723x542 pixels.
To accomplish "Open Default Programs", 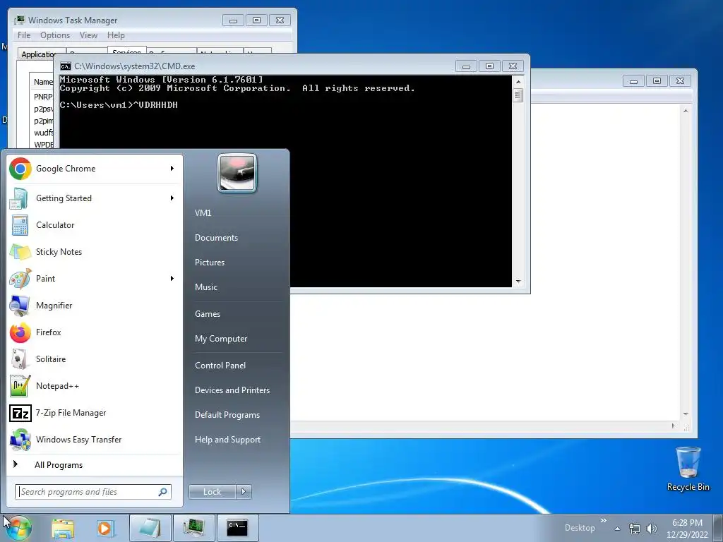I will 227,415.
